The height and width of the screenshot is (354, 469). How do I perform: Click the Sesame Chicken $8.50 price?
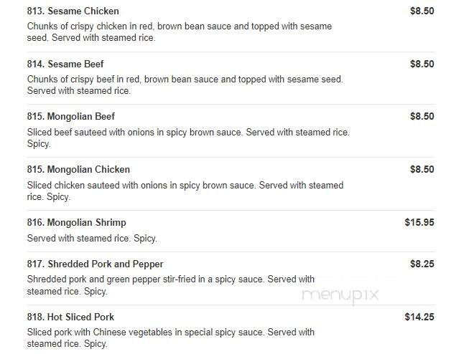point(422,11)
